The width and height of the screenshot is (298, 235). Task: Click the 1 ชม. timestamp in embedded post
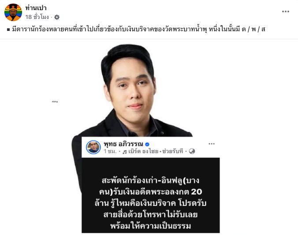click(x=110, y=151)
